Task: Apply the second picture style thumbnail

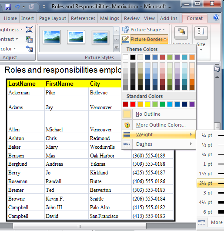Action: coord(76,37)
